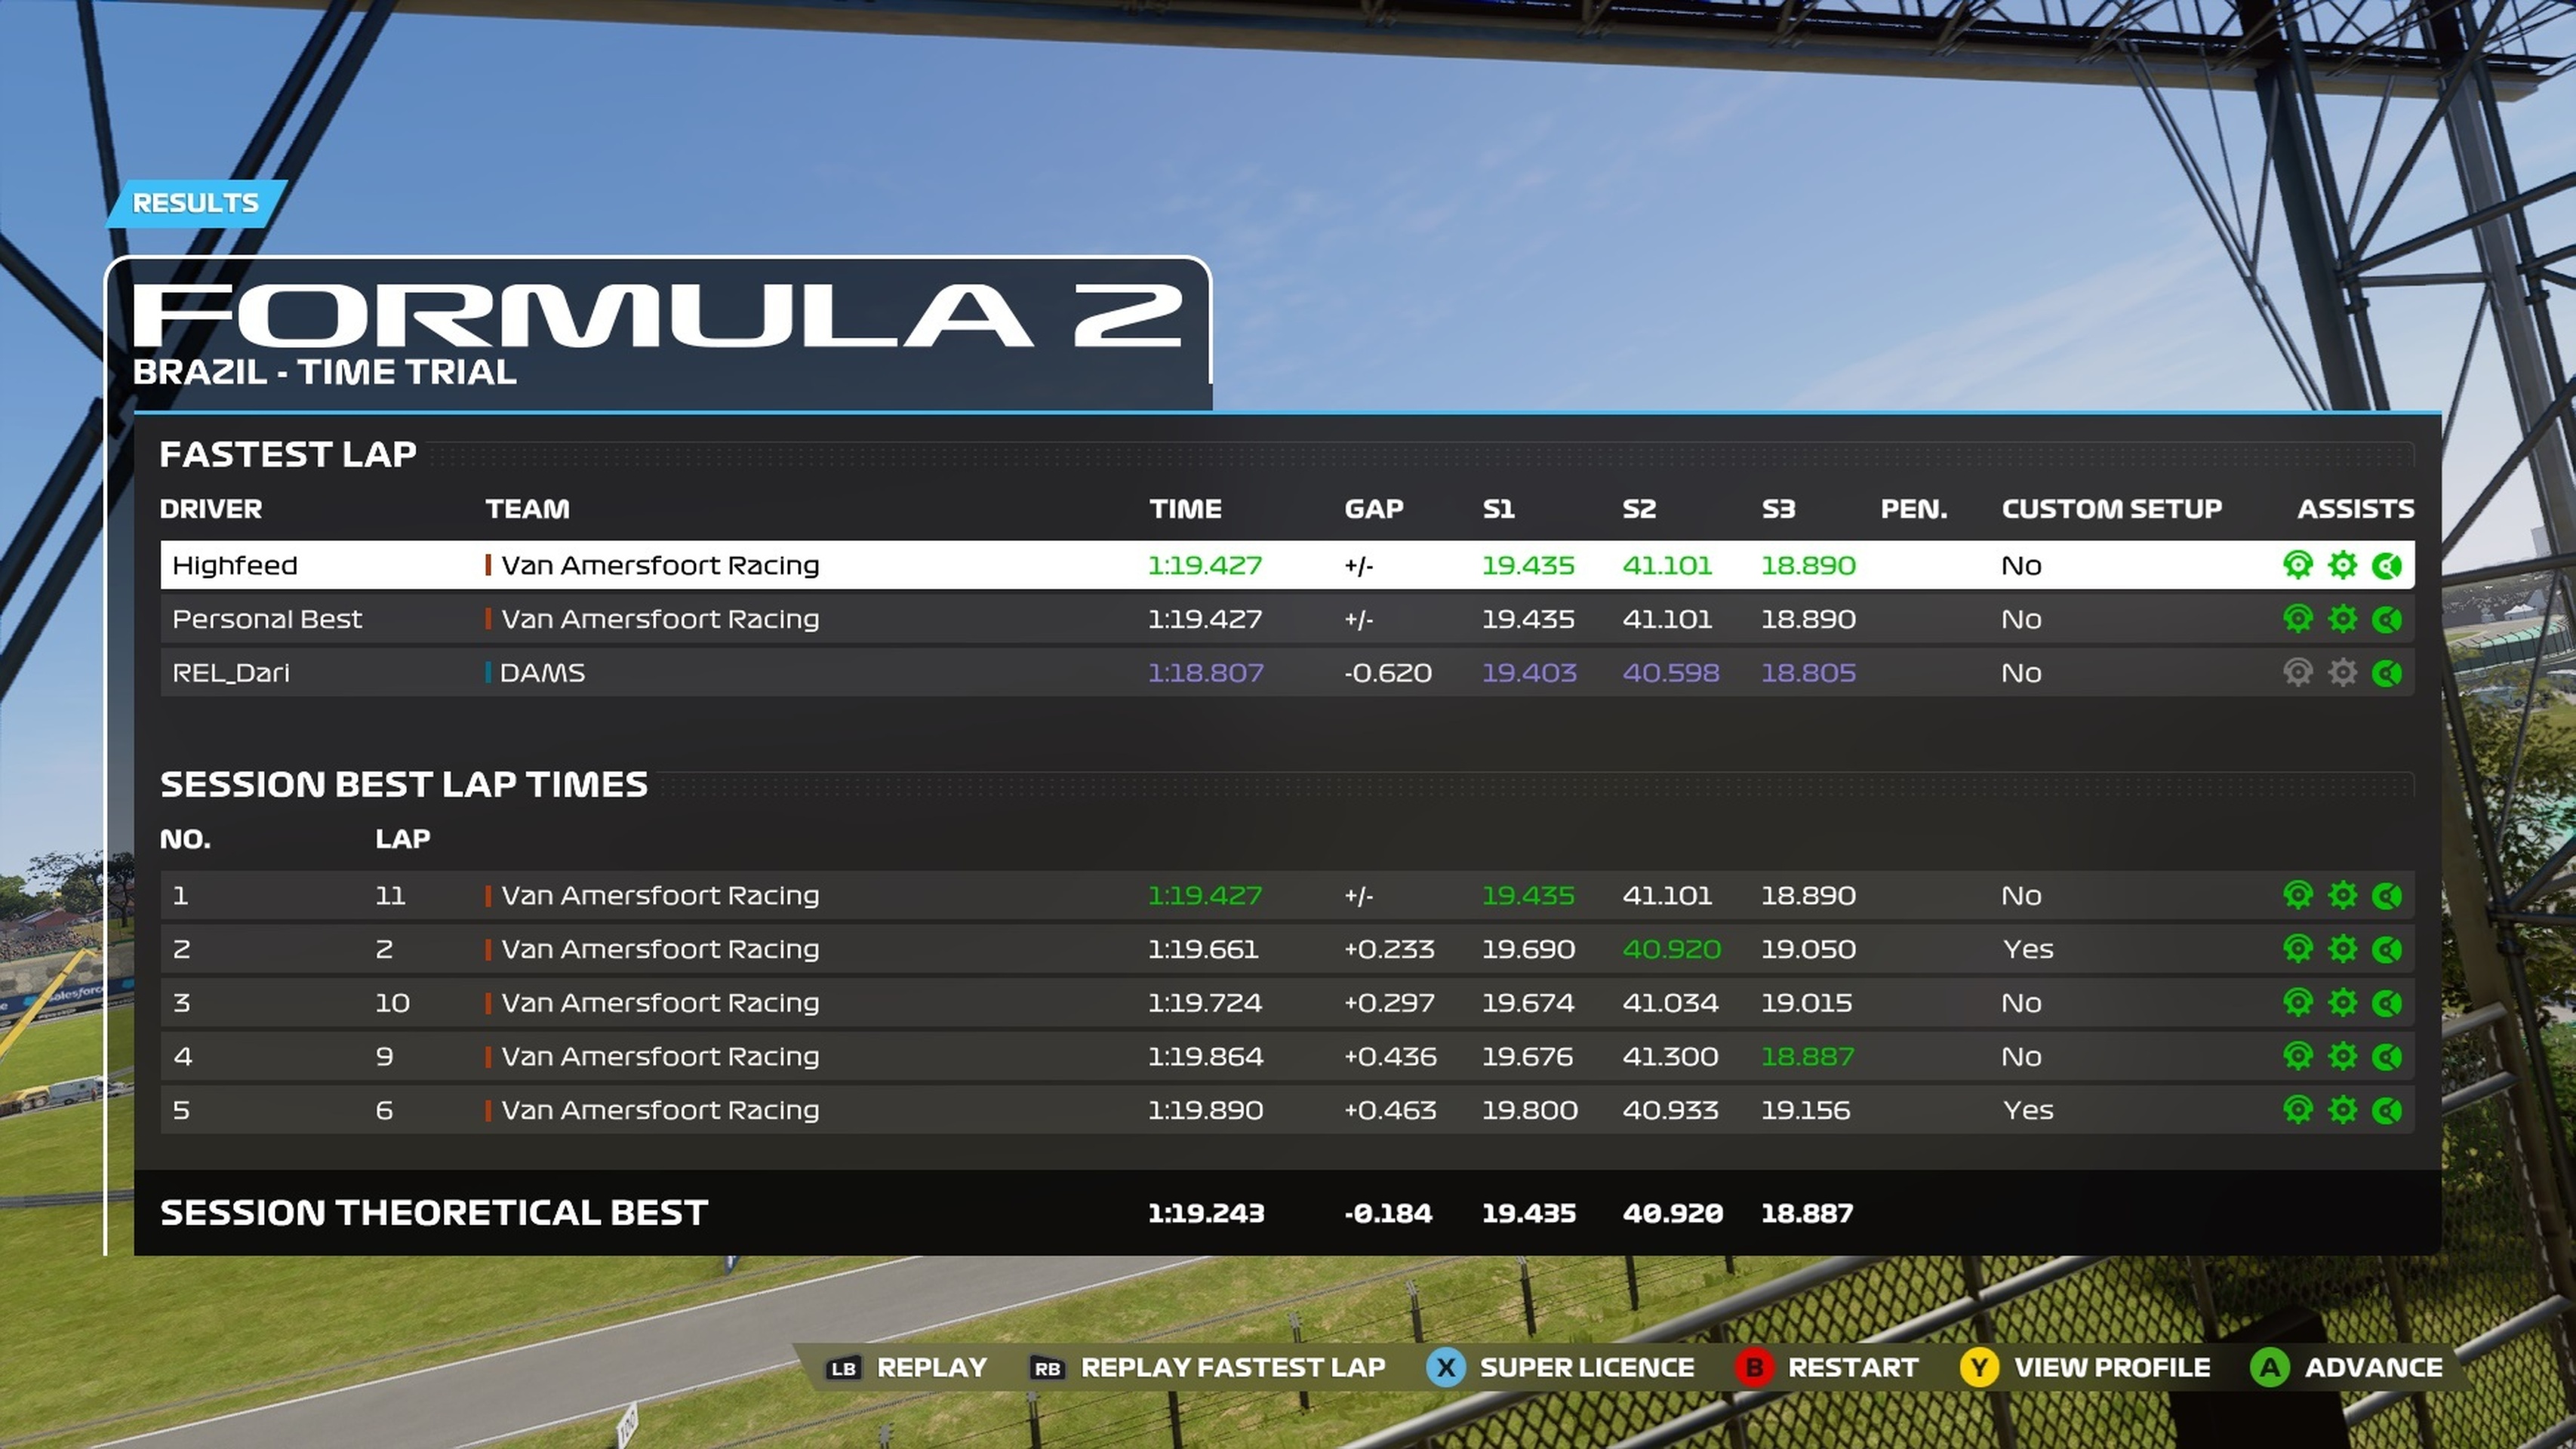Select View Profile
The image size is (2576, 1449).
click(x=2086, y=1367)
